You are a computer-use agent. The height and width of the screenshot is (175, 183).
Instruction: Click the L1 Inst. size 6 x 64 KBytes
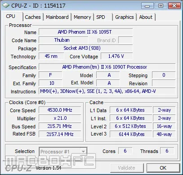click(131, 118)
